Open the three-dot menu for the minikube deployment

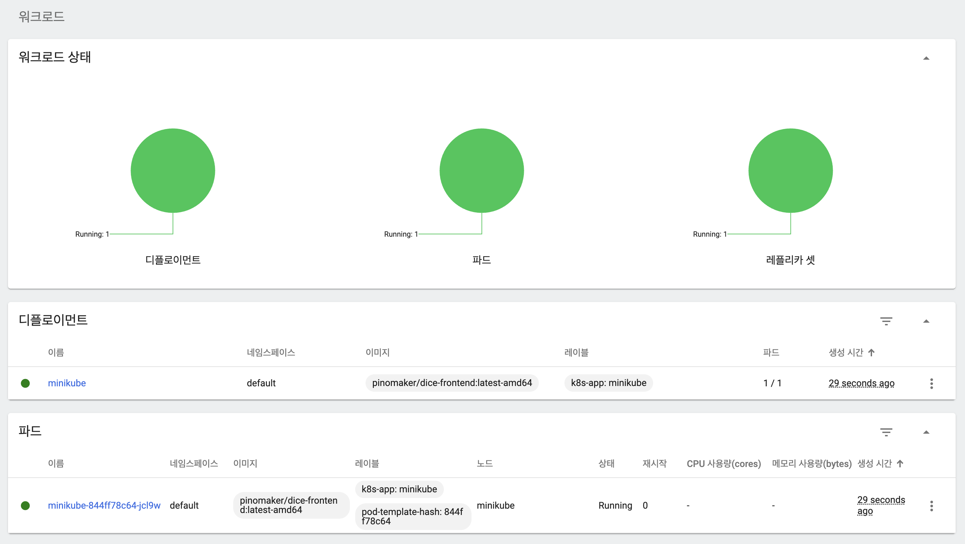(931, 383)
